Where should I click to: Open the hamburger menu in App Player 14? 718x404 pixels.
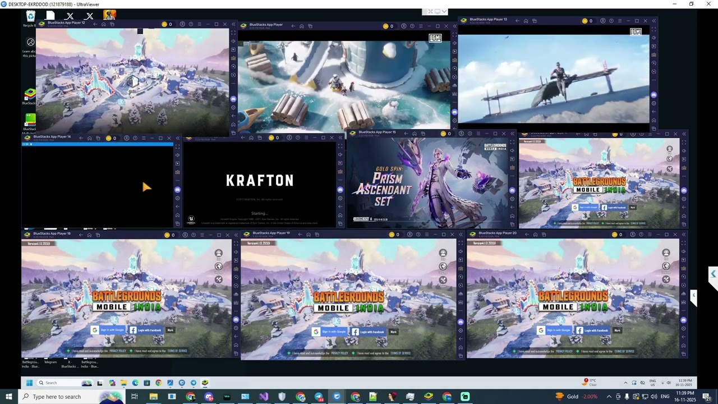pos(143,138)
